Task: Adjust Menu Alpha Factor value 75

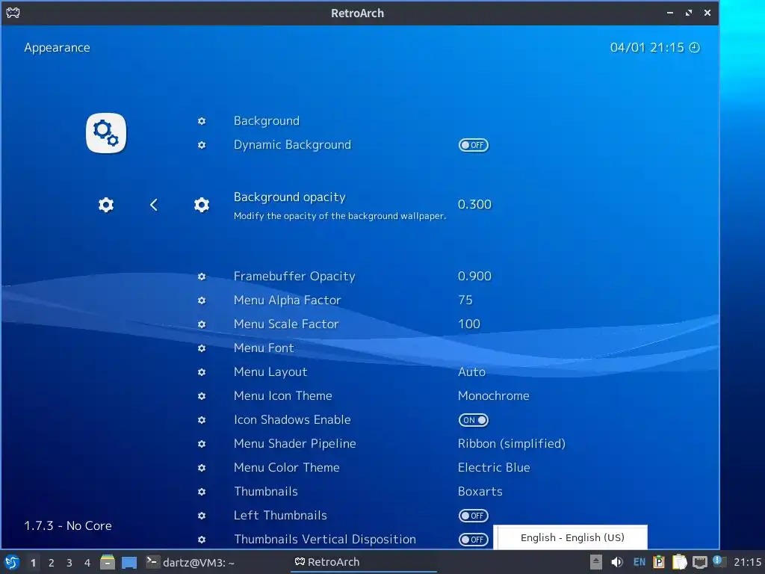Action: pos(465,300)
